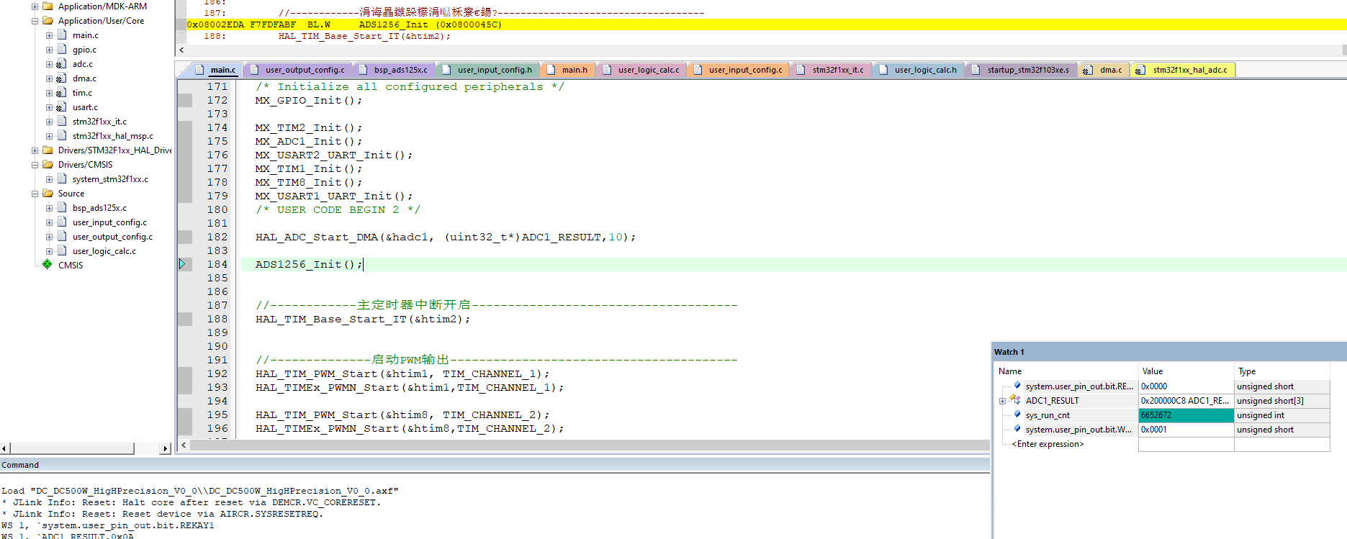Click the Drivers/CMSIS folder icon
Viewport: 1347px width, 539px height.
48,165
